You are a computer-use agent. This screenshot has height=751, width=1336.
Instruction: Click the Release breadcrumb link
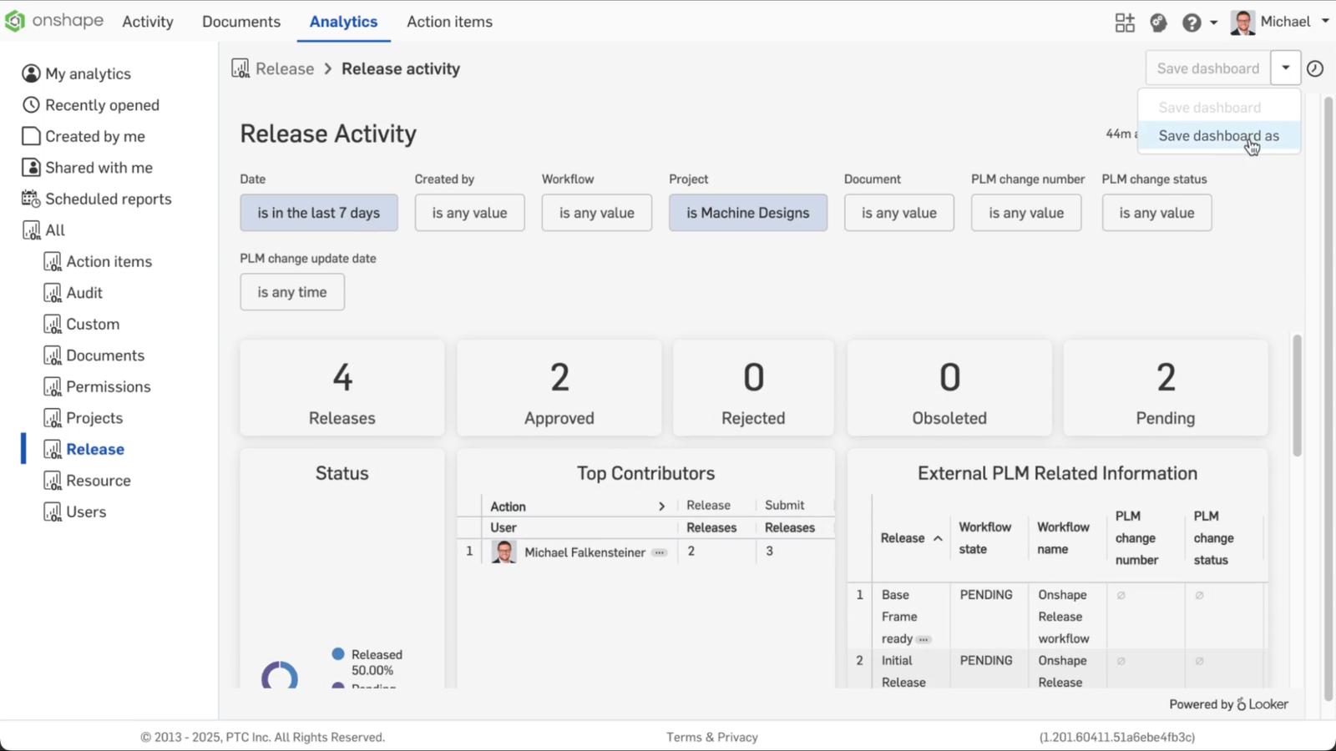284,68
